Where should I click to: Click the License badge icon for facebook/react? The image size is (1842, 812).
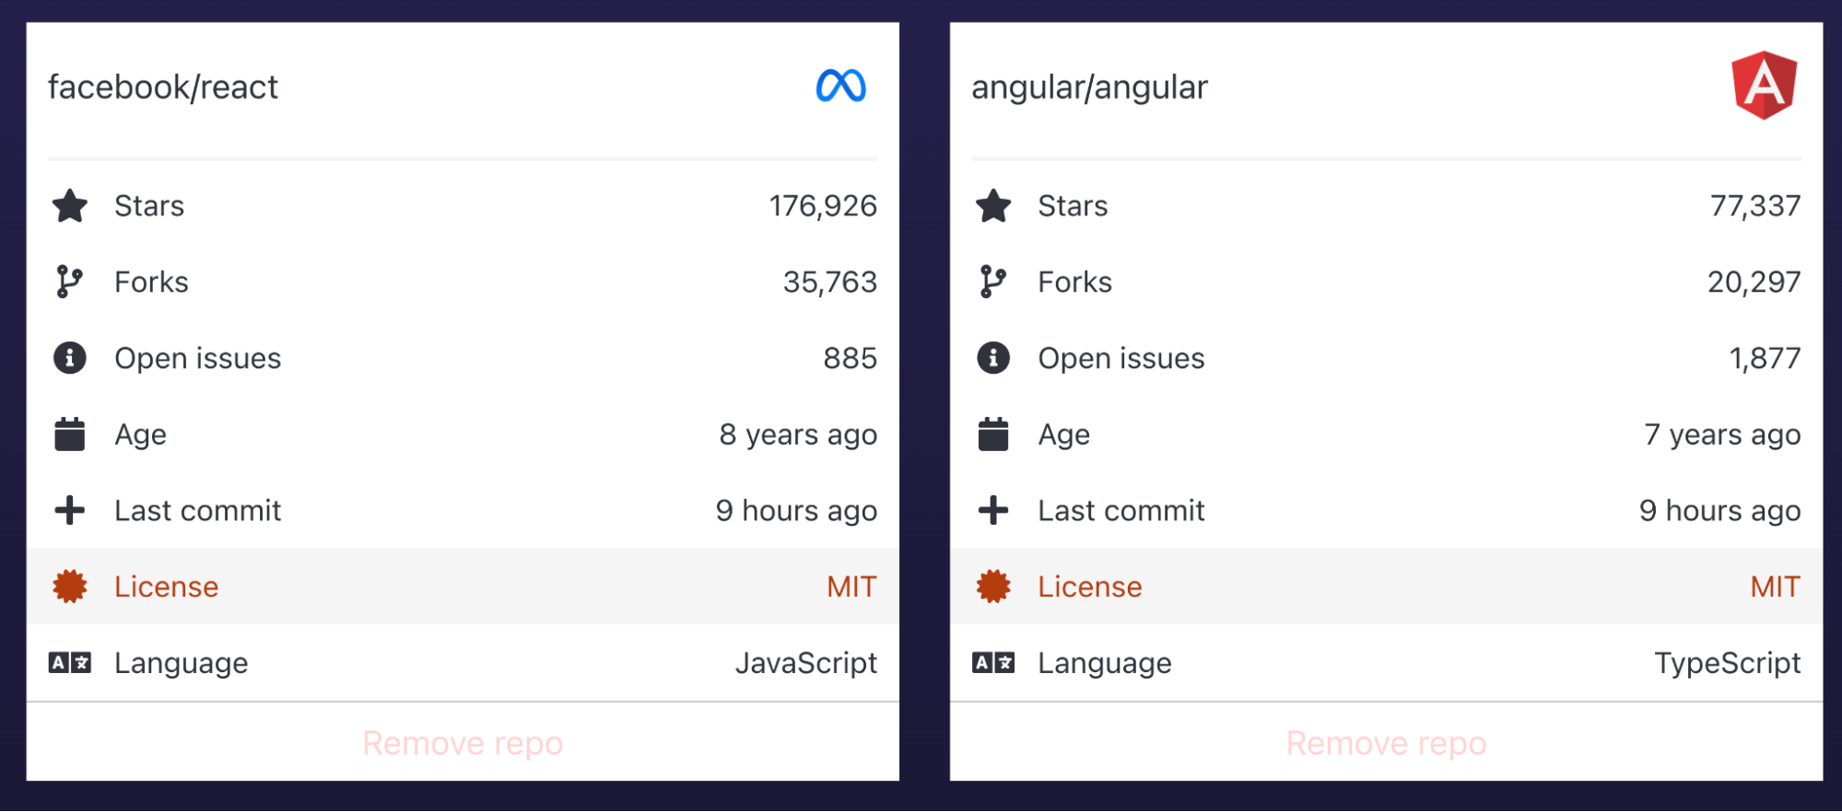click(70, 586)
